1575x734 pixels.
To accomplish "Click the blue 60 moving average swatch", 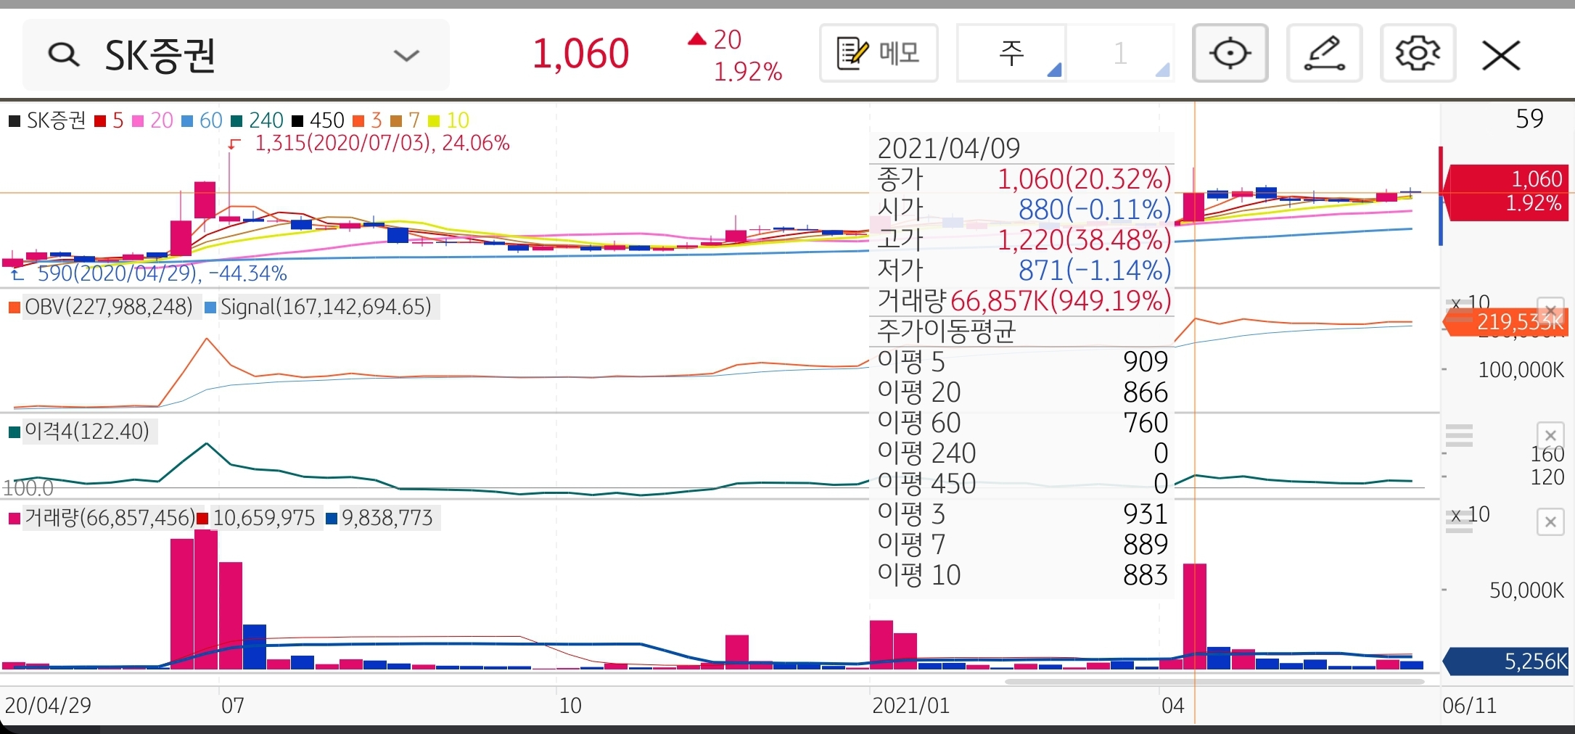I will pos(186,120).
